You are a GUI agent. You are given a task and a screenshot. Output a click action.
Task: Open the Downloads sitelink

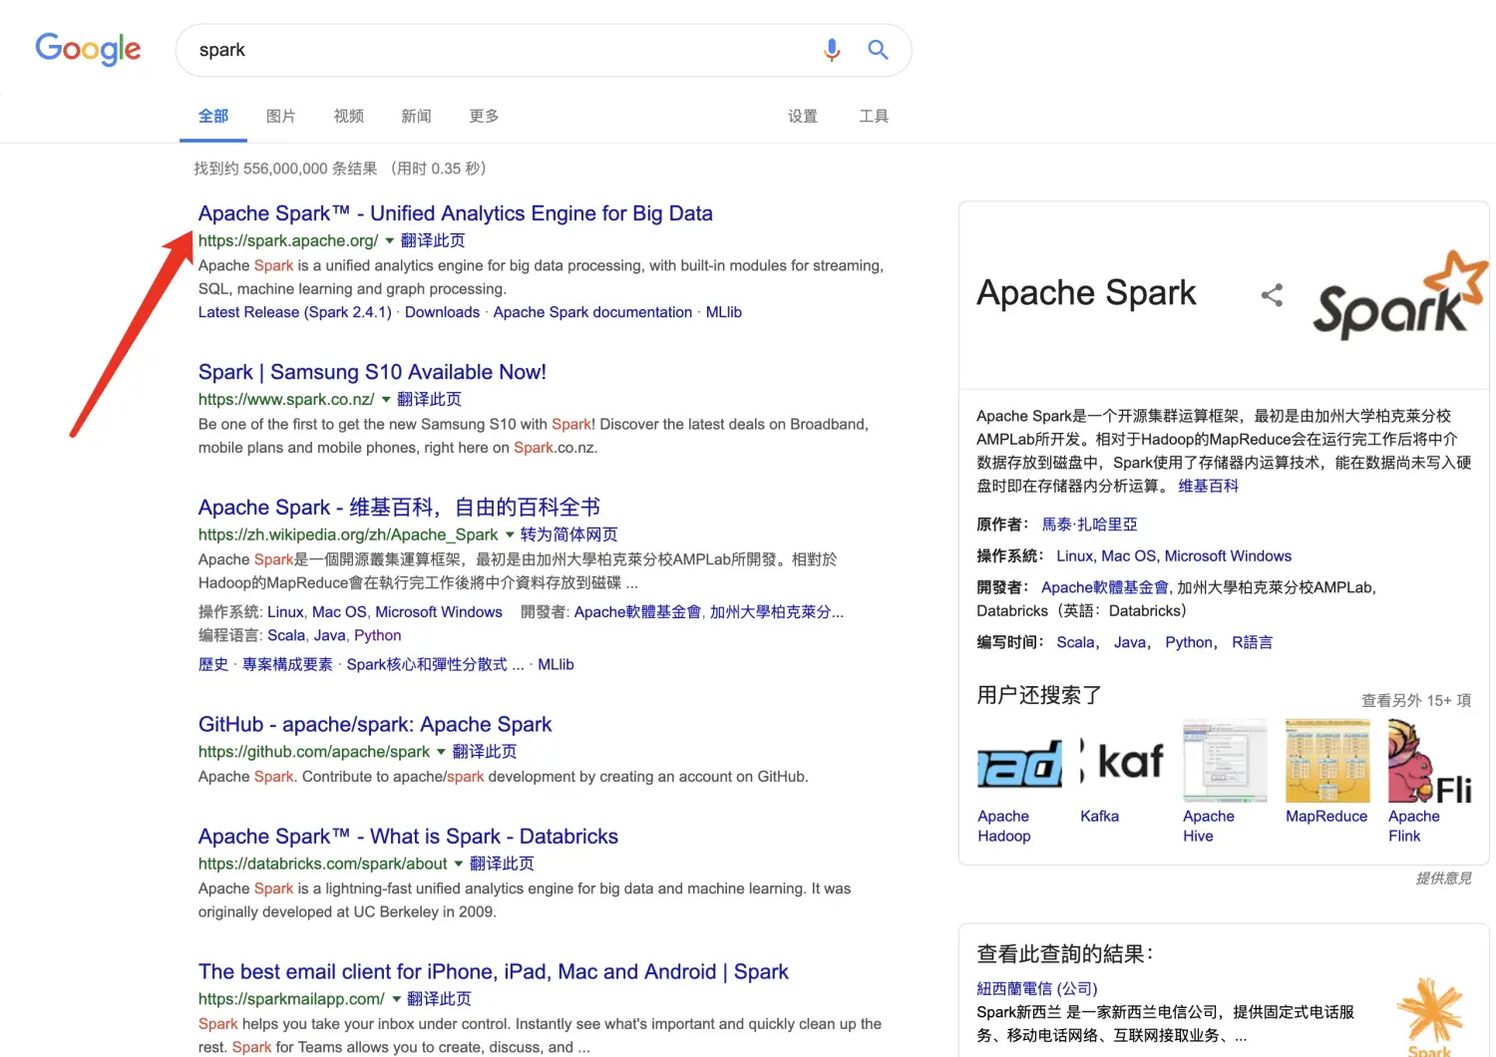(x=442, y=313)
